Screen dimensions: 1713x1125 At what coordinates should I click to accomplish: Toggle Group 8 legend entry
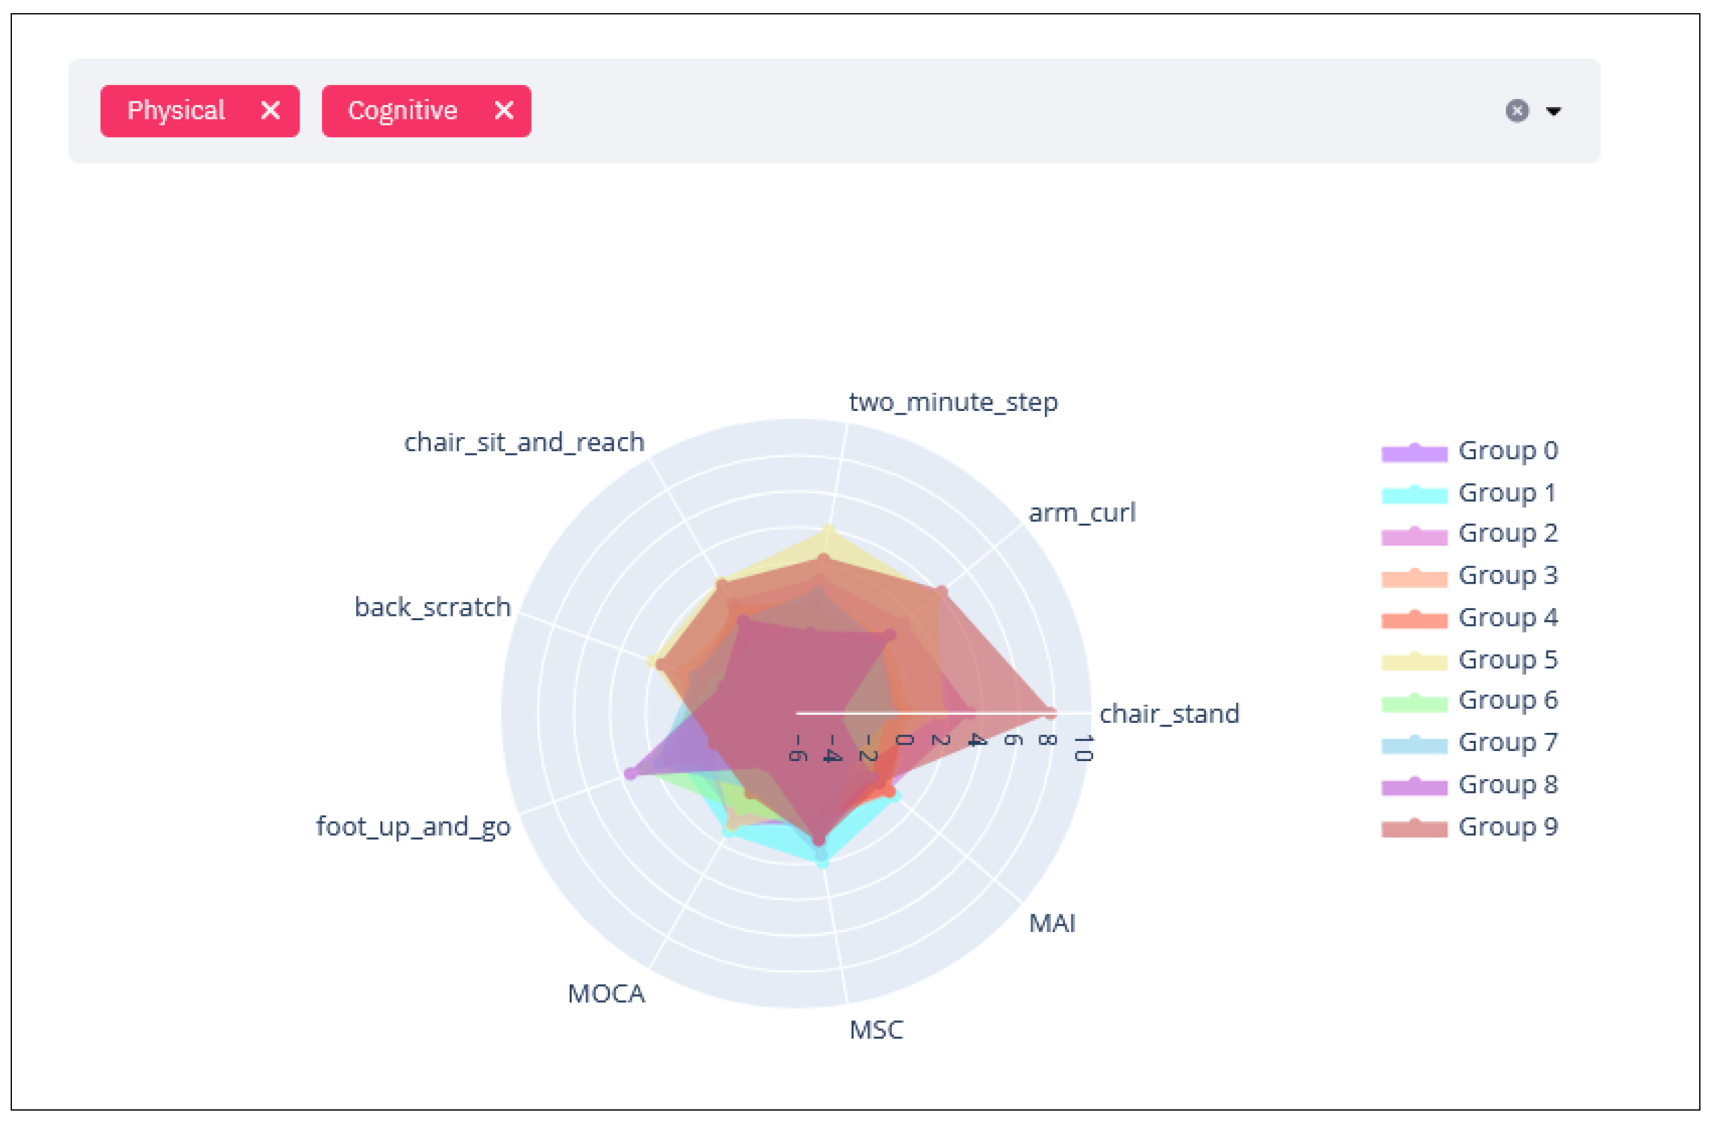pyautogui.click(x=1507, y=785)
